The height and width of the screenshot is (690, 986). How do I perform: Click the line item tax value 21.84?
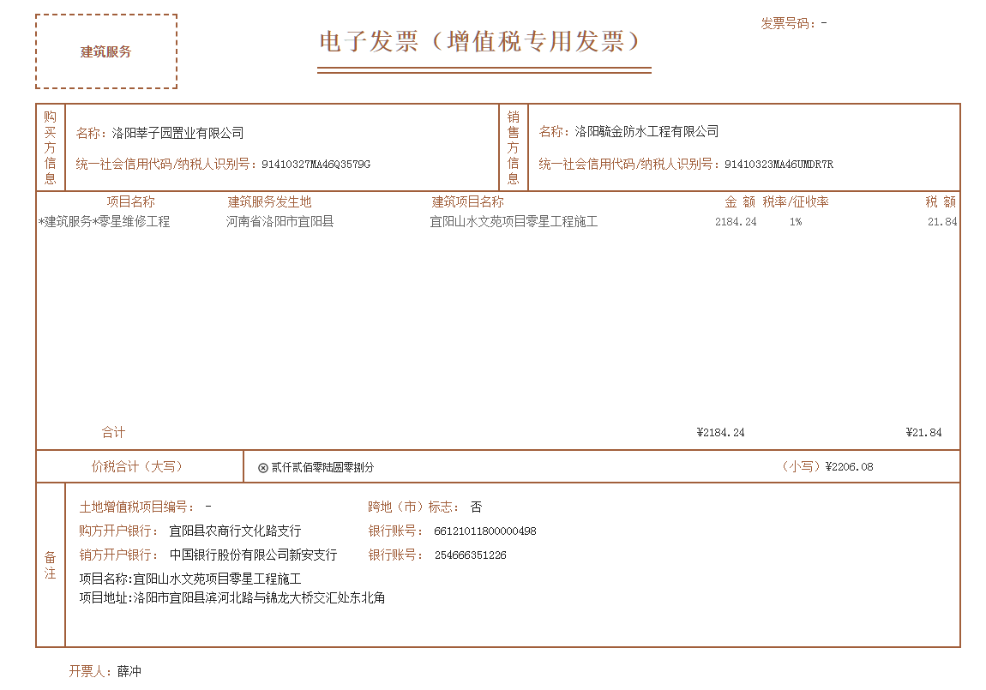pos(941,222)
